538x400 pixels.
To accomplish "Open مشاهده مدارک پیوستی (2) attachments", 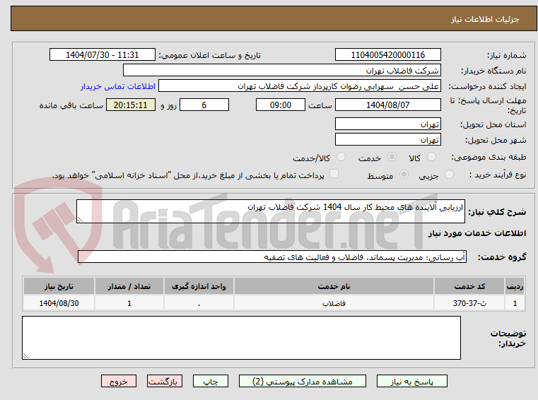I will [303, 381].
